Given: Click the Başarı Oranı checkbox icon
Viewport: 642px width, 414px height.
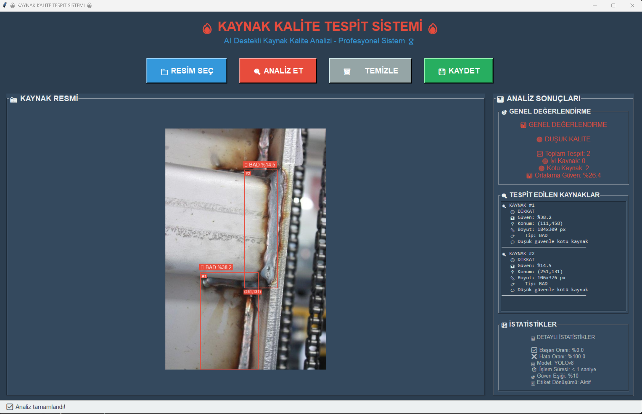Looking at the screenshot, I should coord(534,350).
